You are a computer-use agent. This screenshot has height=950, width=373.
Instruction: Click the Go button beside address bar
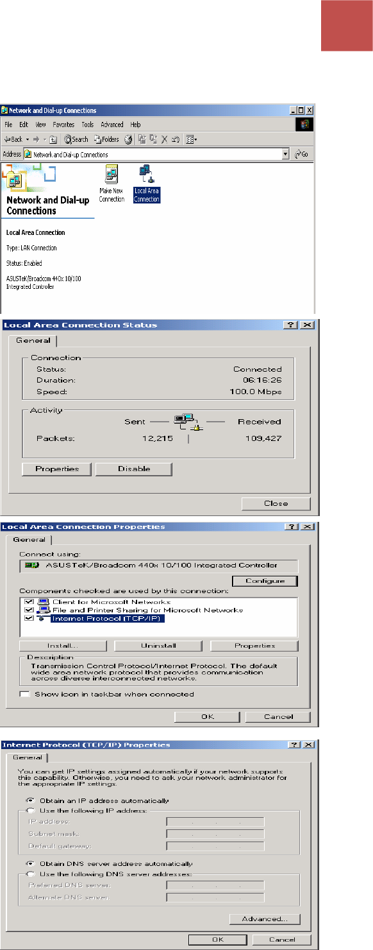(301, 155)
